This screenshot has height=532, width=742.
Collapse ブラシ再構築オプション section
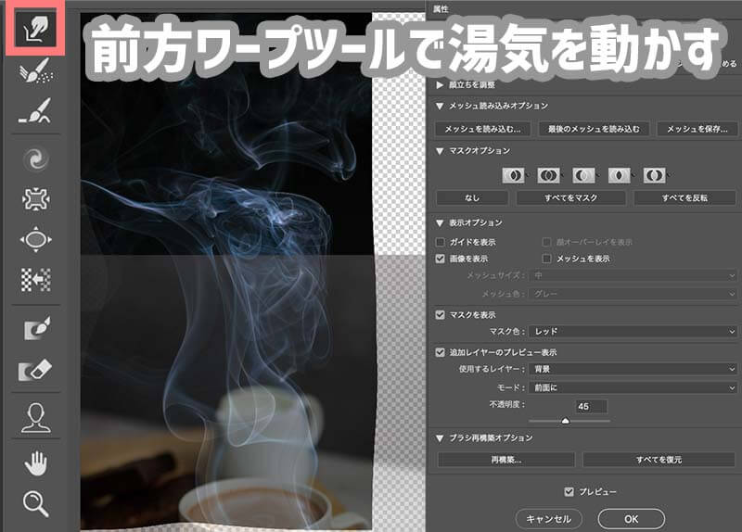point(440,438)
